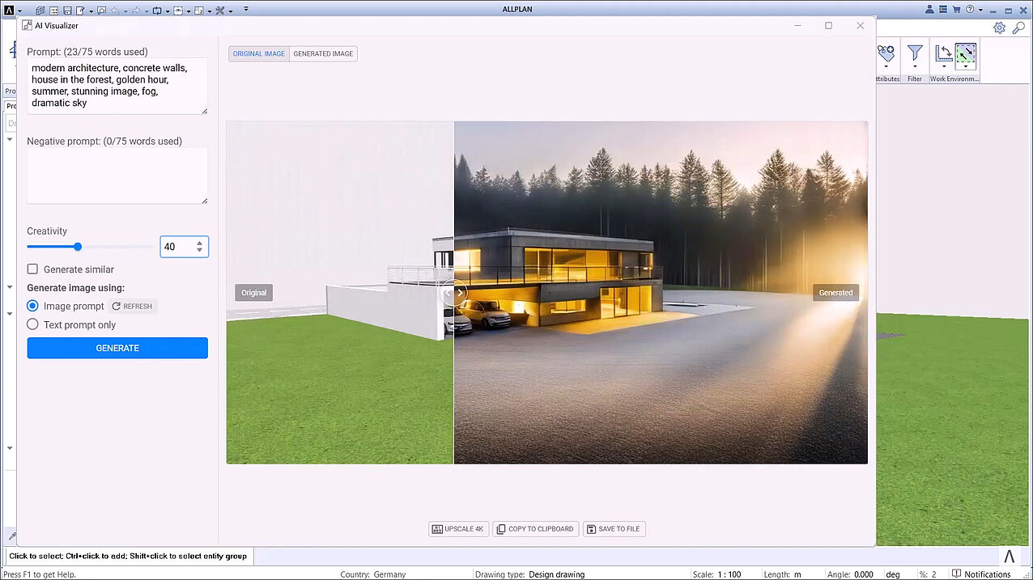The image size is (1033, 580).
Task: Expand the customize quick access toolbar arrow
Action: [x=246, y=9]
